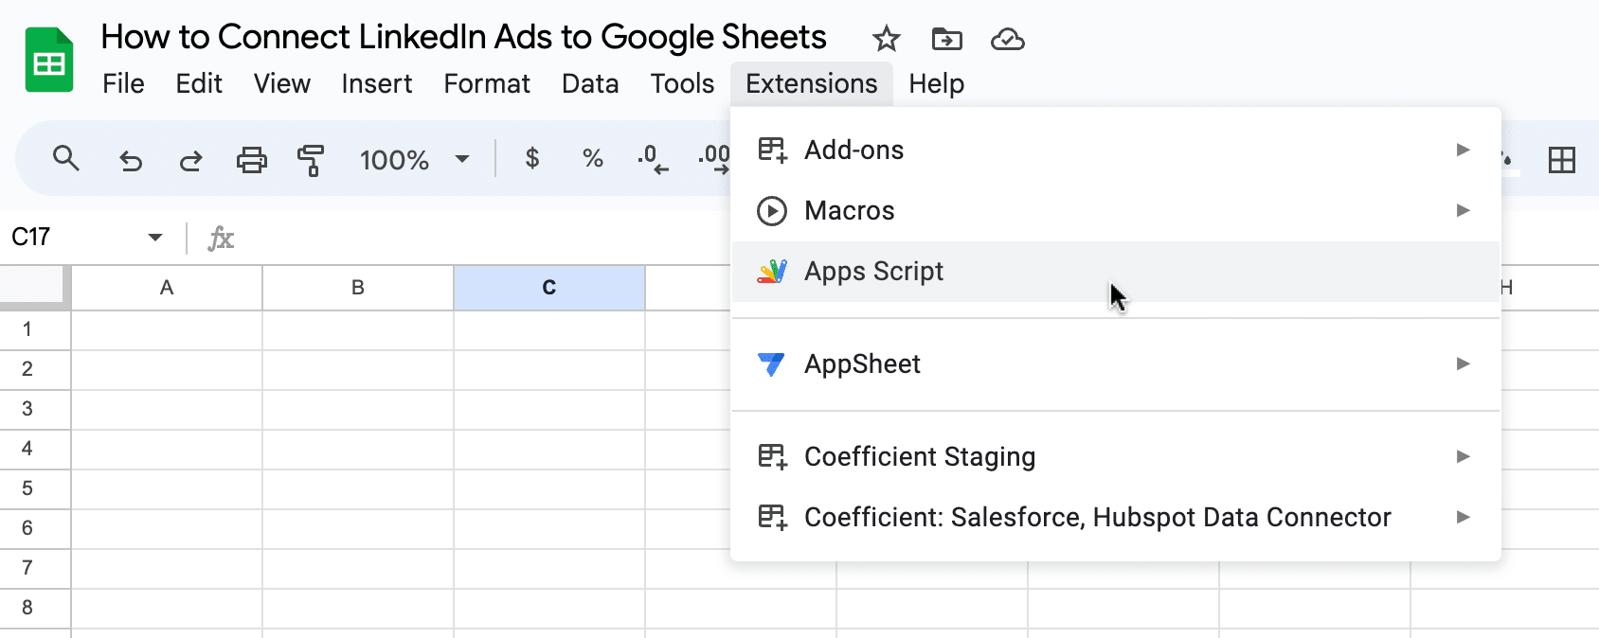1599x638 pixels.
Task: Open the Format menu
Action: (487, 83)
